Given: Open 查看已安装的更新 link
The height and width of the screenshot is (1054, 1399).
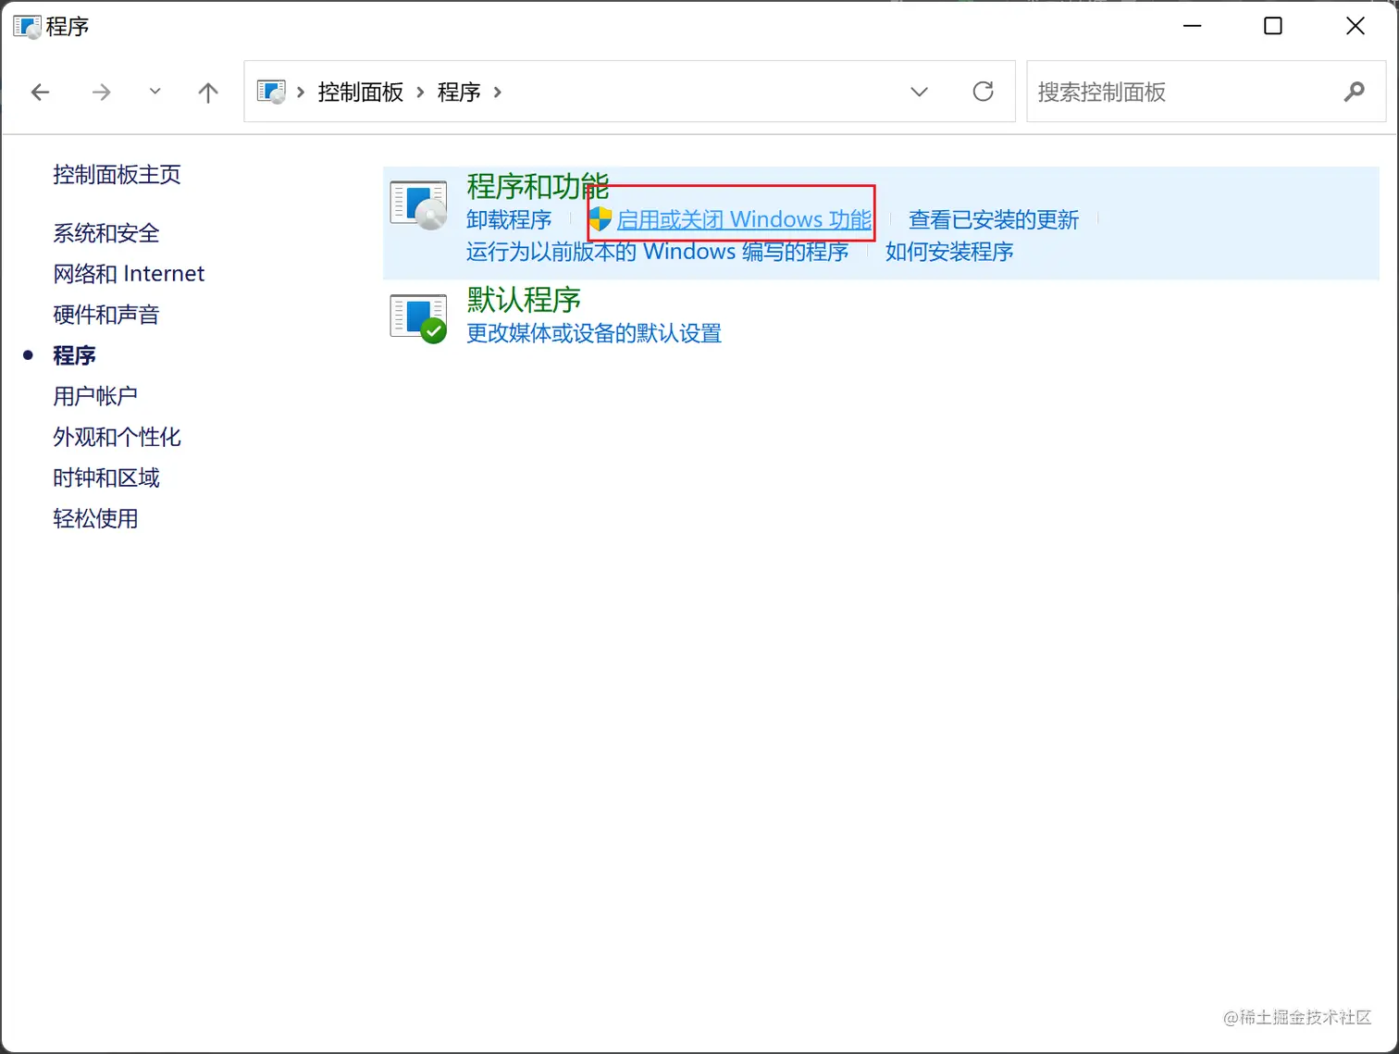Looking at the screenshot, I should [994, 219].
